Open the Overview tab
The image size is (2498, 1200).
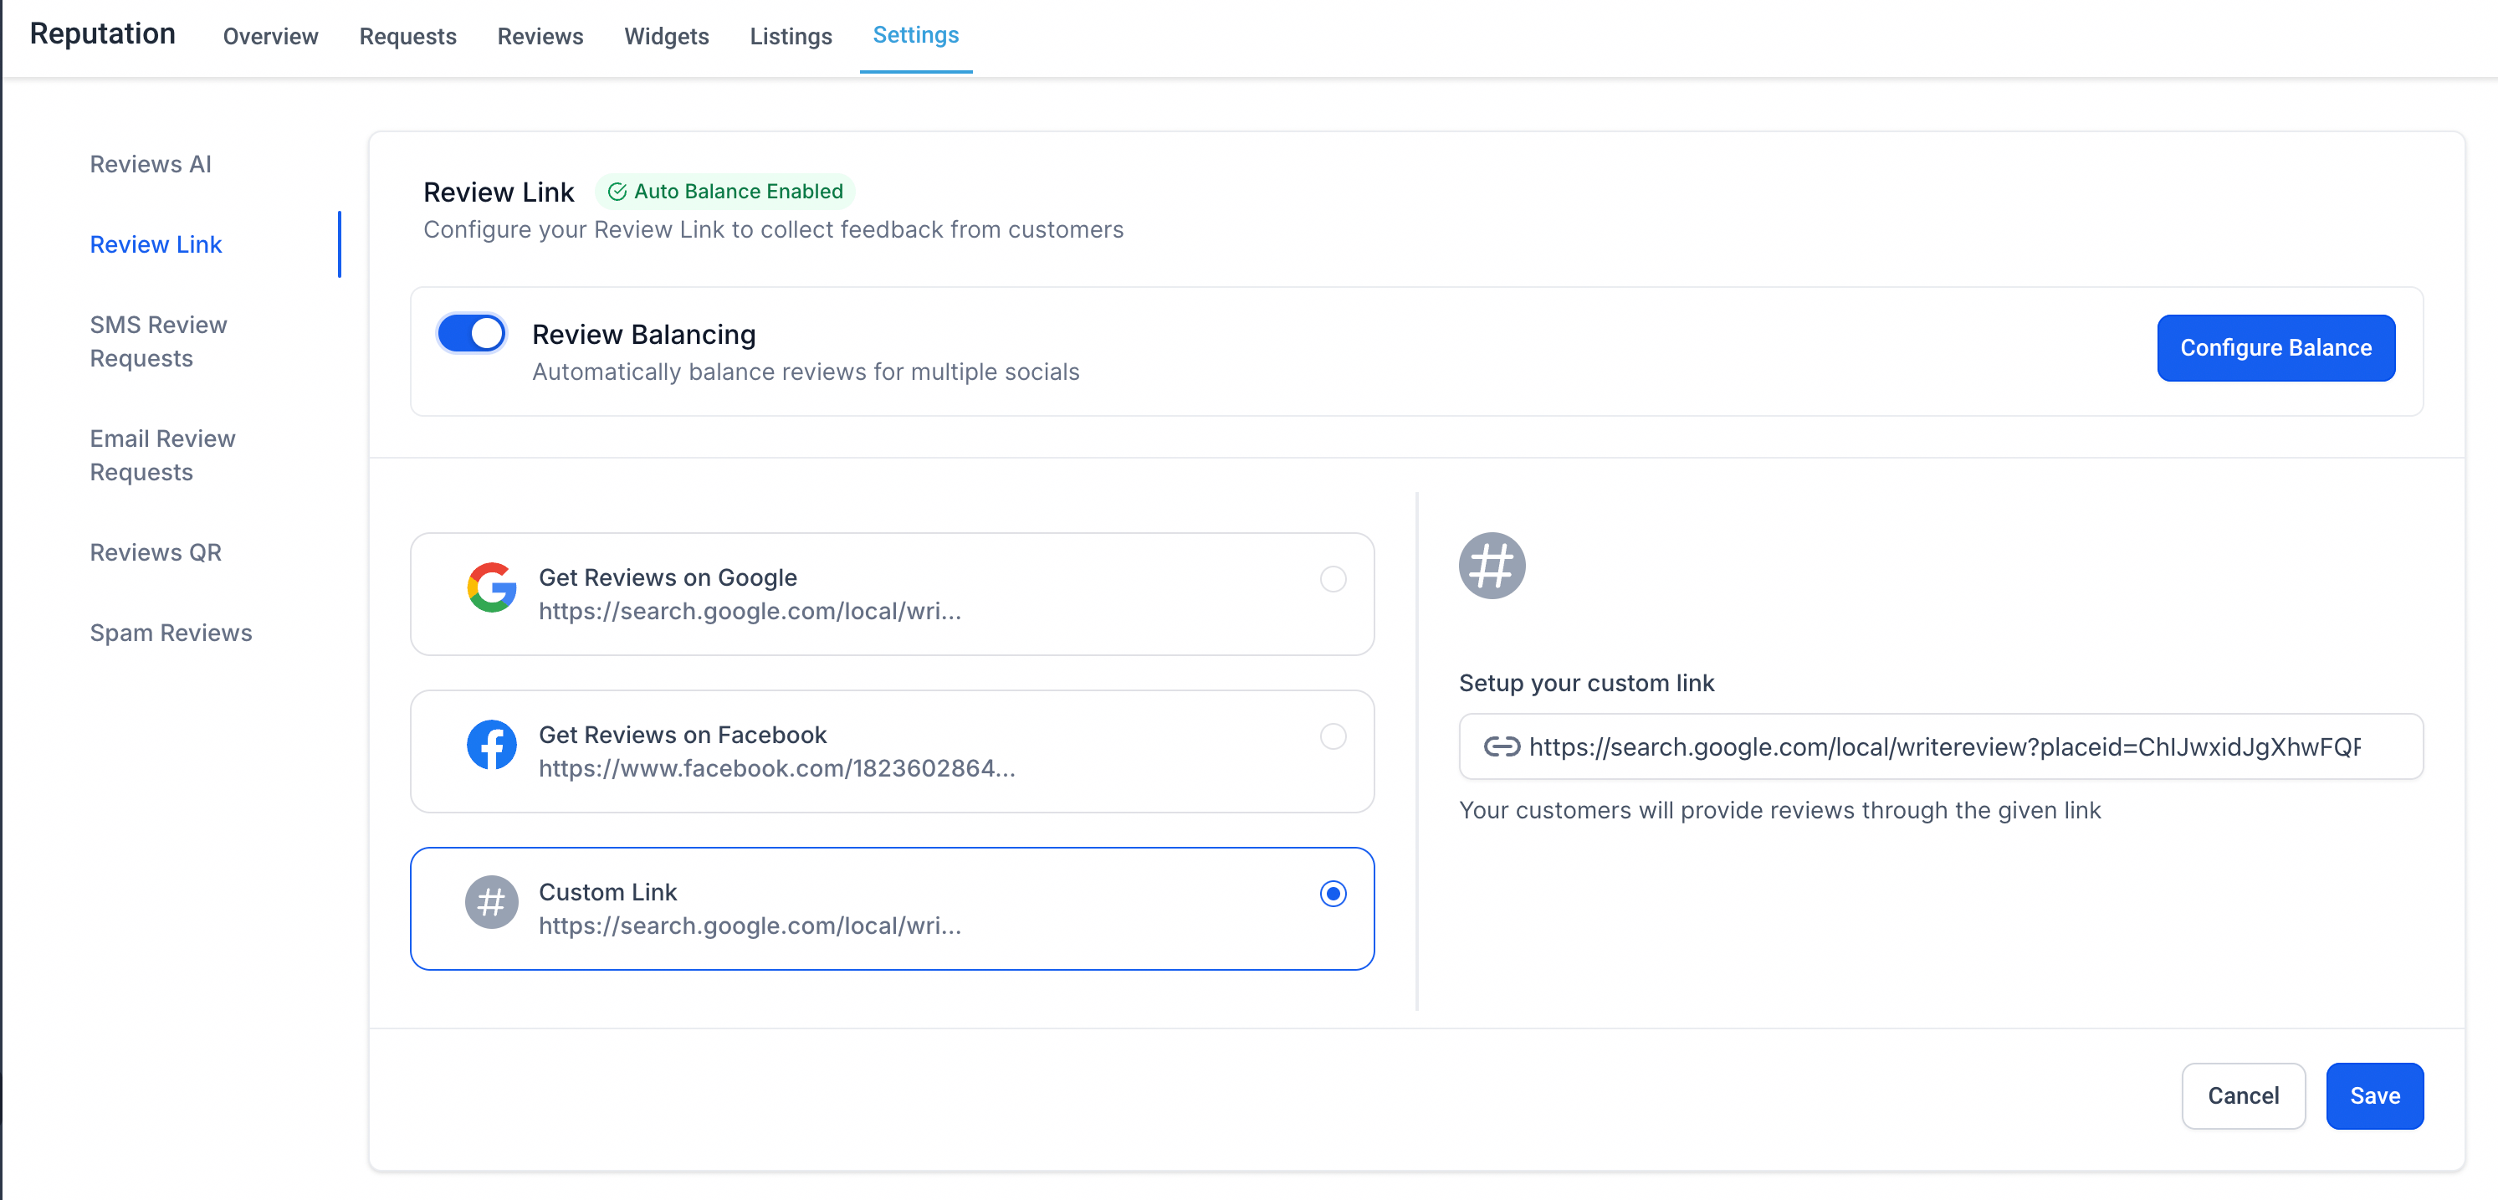(x=270, y=36)
